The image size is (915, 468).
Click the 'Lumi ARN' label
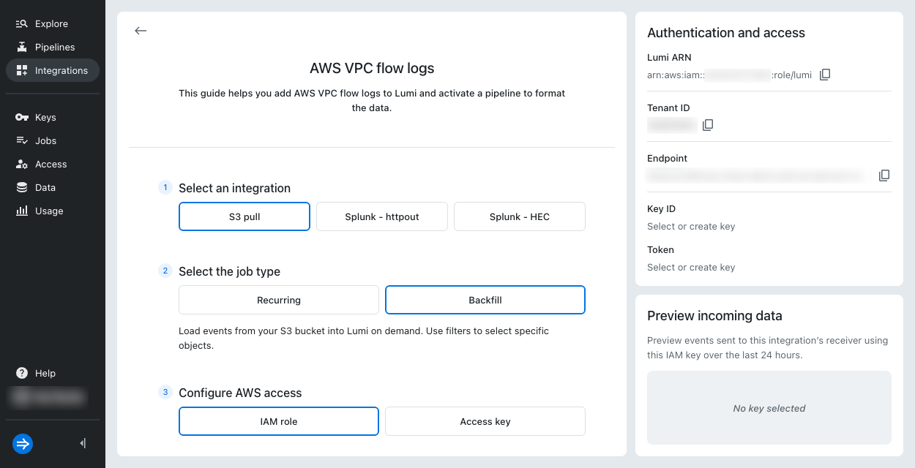(669, 57)
